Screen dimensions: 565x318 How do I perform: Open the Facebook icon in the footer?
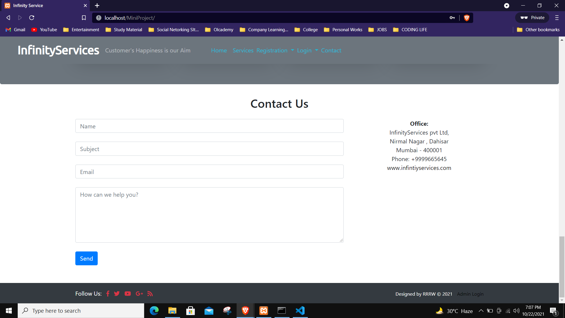[108, 294]
